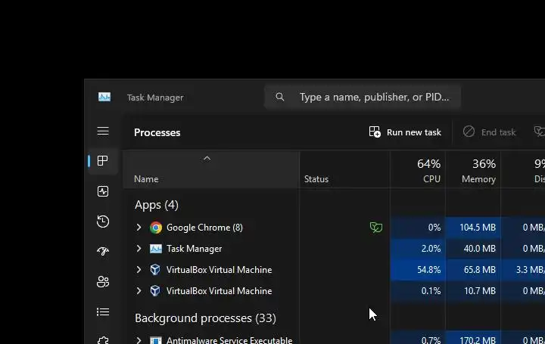545x344 pixels.
Task: Expand the first VirtualBox Virtual Machine row
Action: (x=139, y=270)
